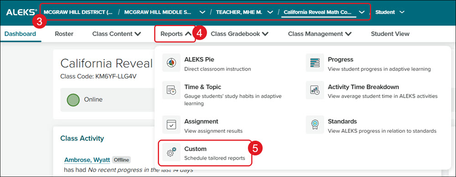The image size is (456, 177).
Task: Click the ALEKS logo
Action: tap(21, 12)
